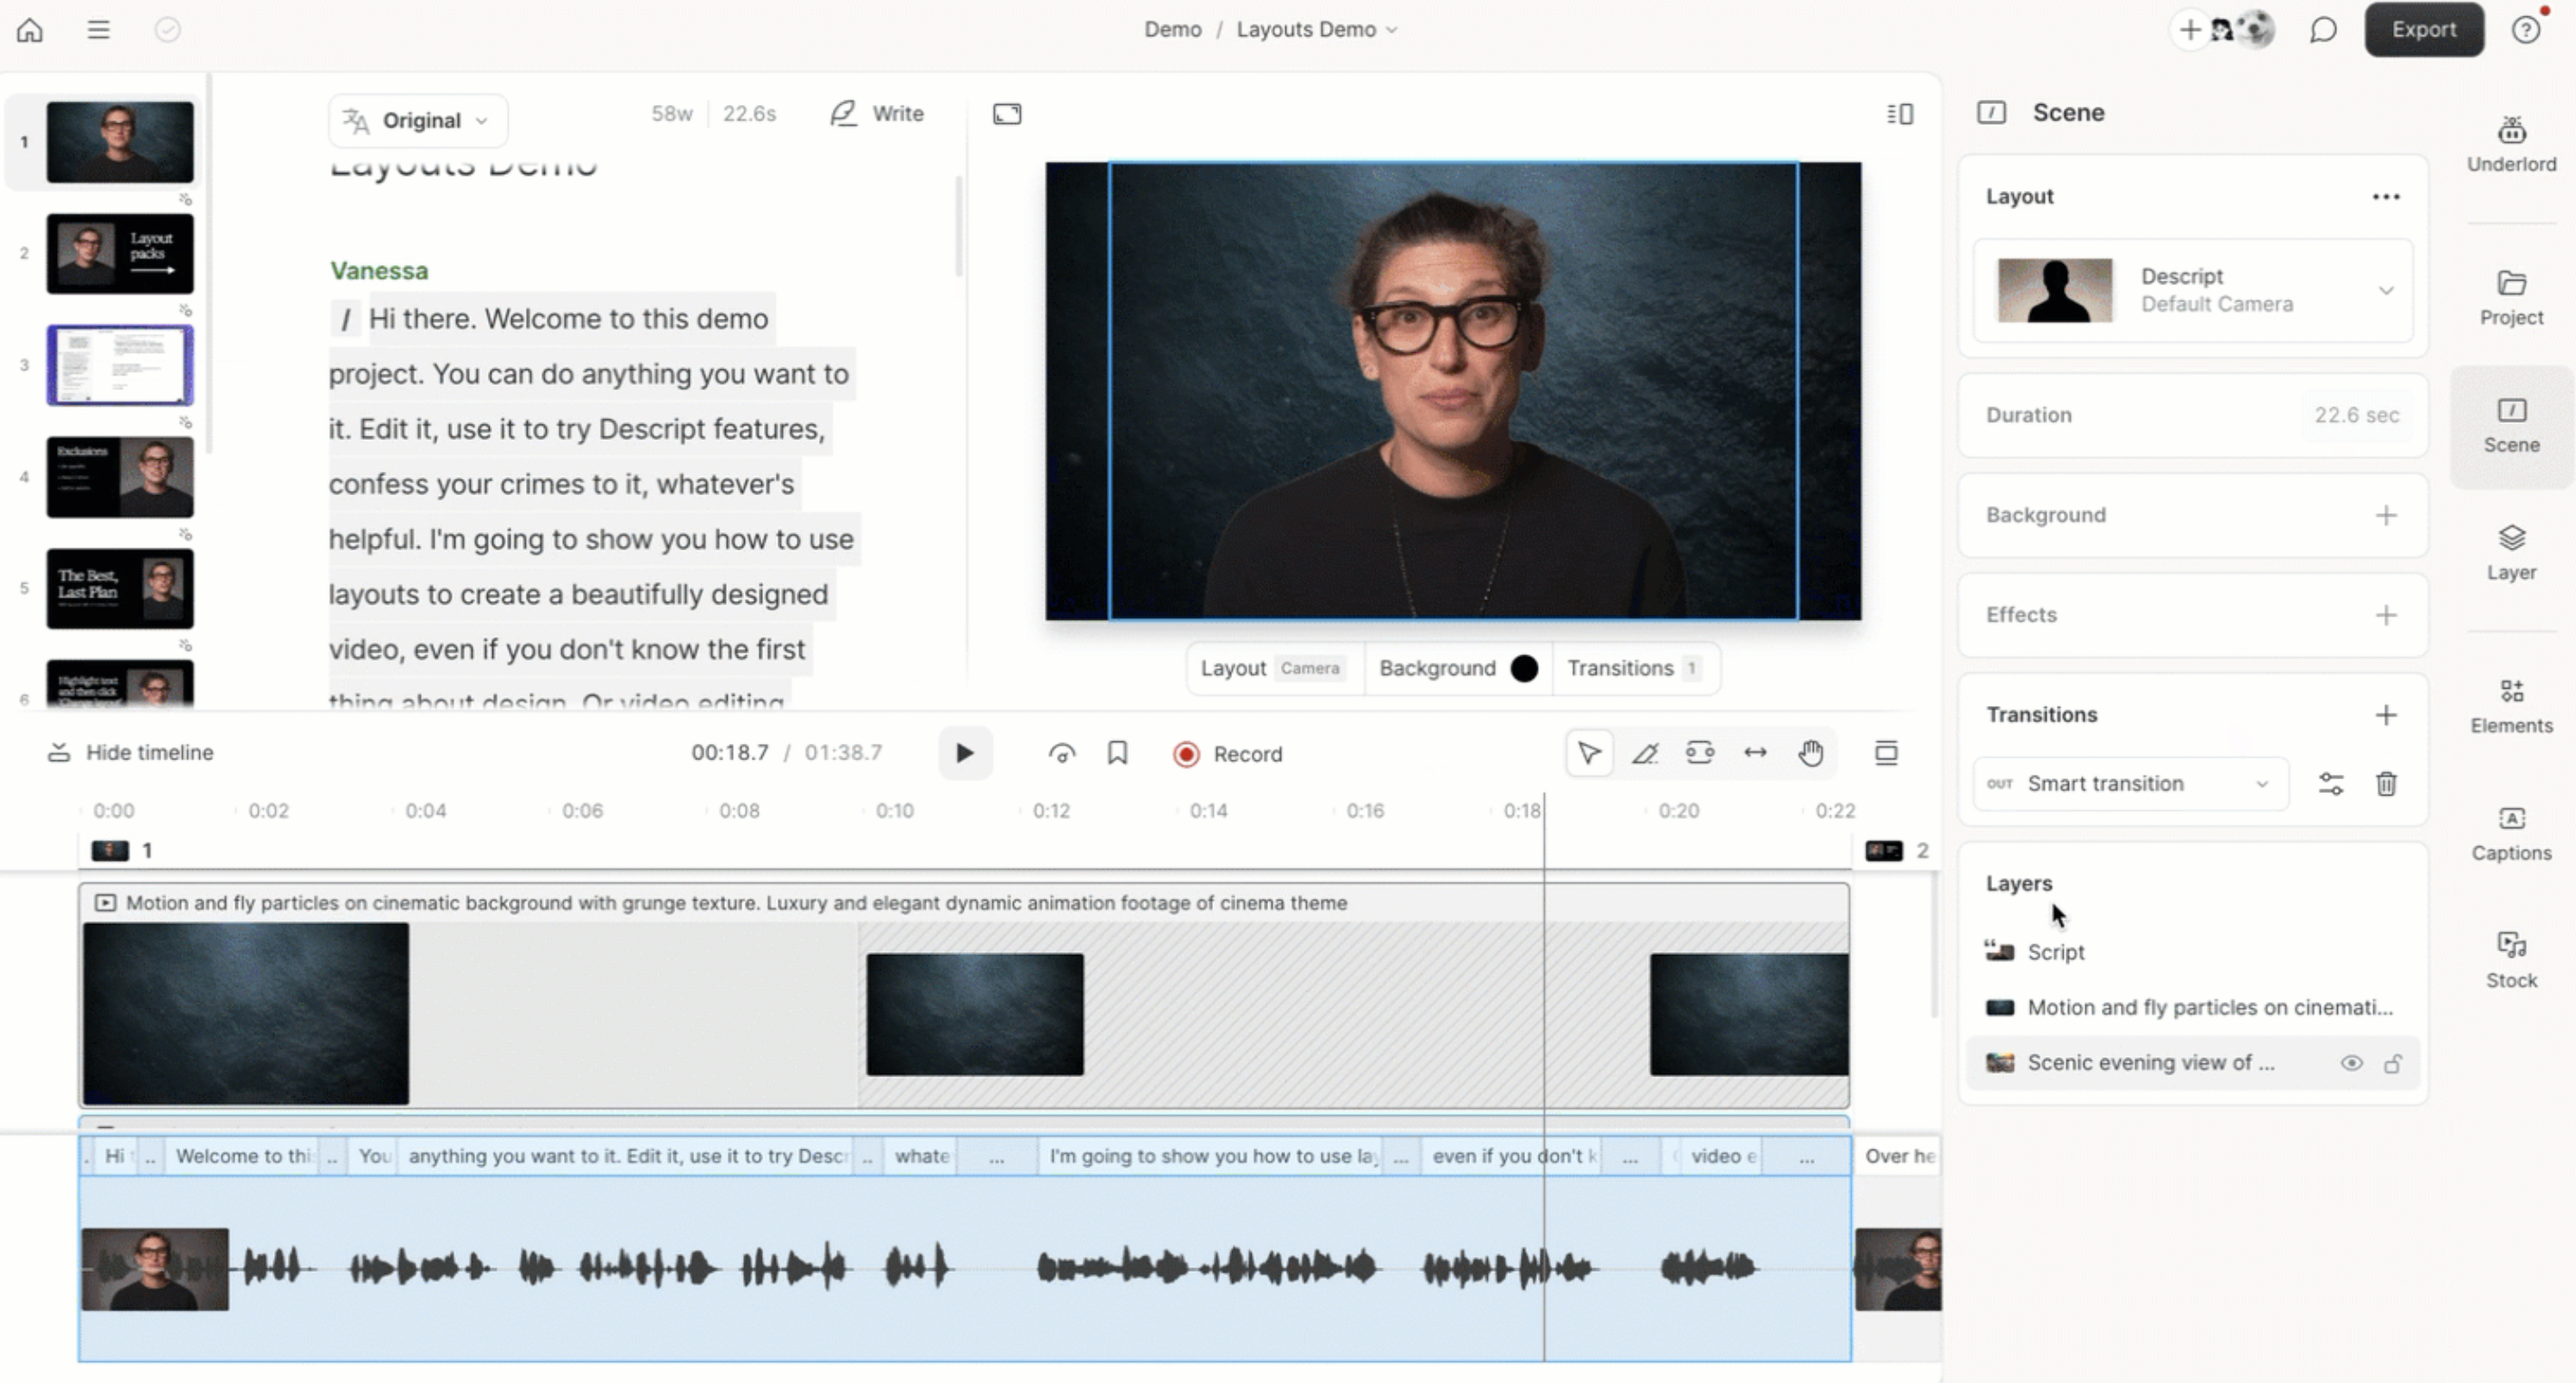2576x1383 pixels.
Task: Open Smart transition settings sliders icon
Action: (x=2332, y=784)
